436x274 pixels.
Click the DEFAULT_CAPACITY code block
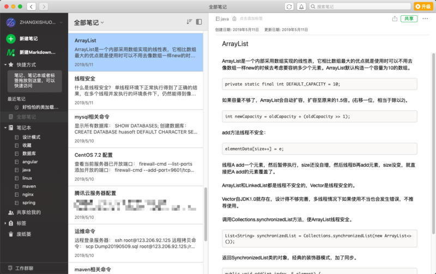click(x=319, y=84)
